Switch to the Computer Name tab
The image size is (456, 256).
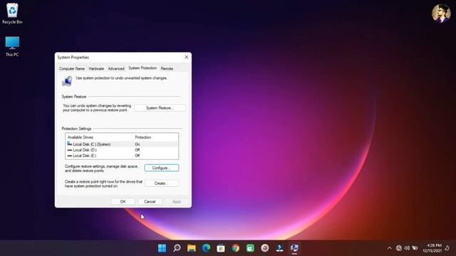71,68
